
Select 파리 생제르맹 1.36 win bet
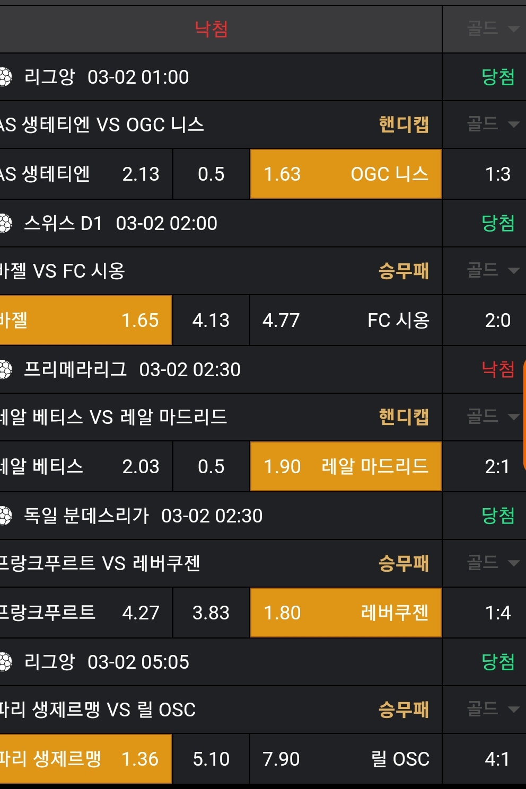(x=86, y=759)
